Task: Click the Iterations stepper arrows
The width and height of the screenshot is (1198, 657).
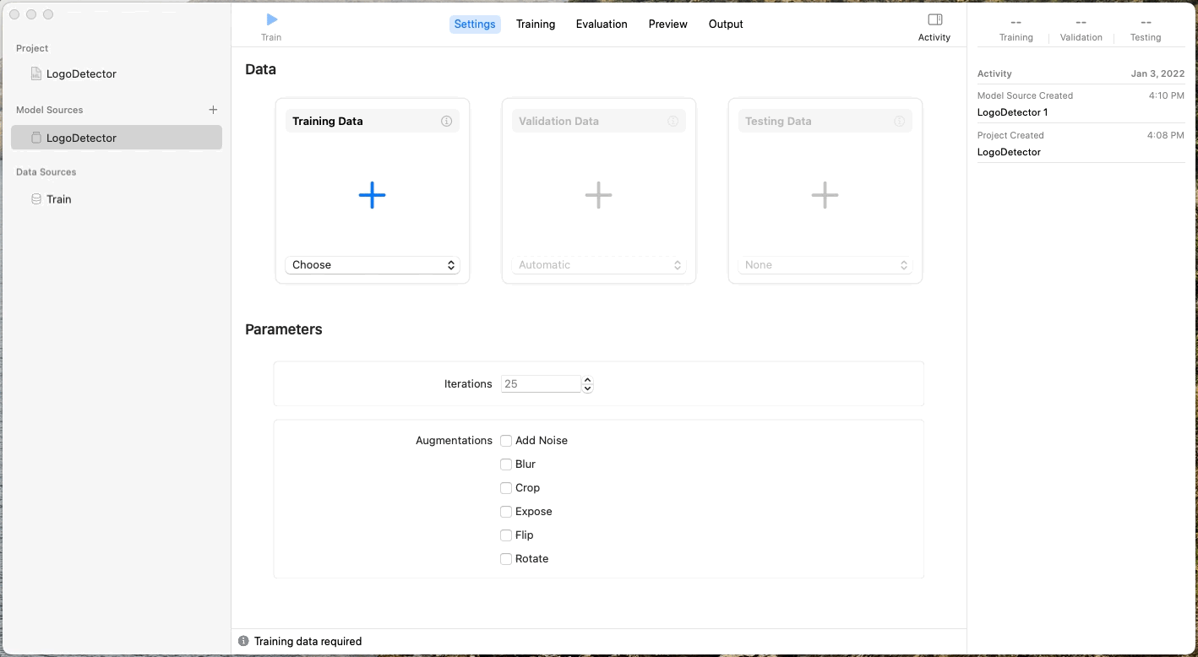Action: 588,384
